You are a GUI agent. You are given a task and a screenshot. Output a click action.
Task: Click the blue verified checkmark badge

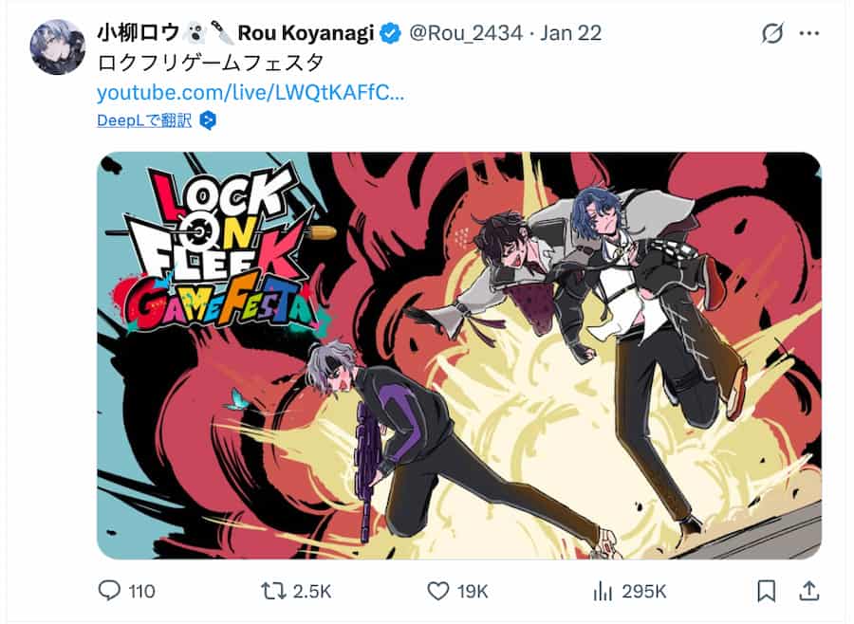[x=390, y=33]
